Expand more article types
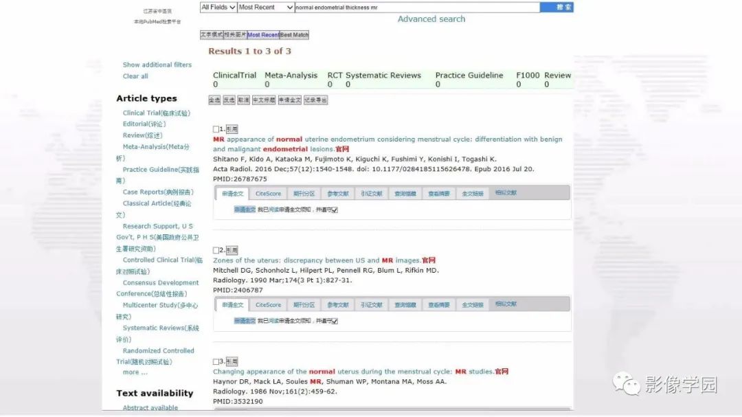This screenshot has height=417, width=742. pos(135,372)
